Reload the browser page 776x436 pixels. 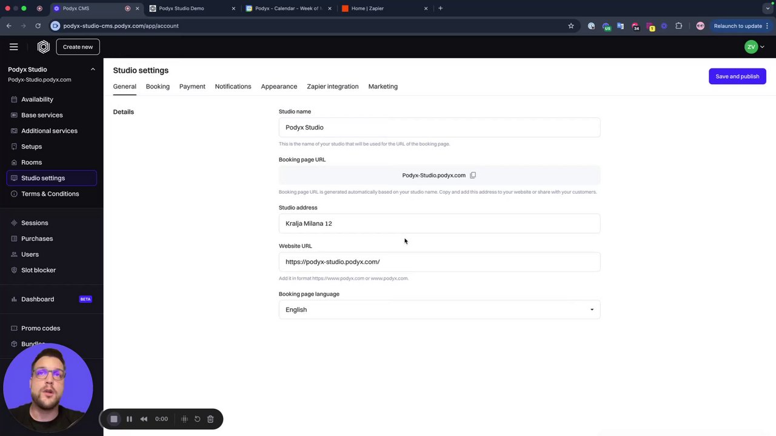click(38, 26)
